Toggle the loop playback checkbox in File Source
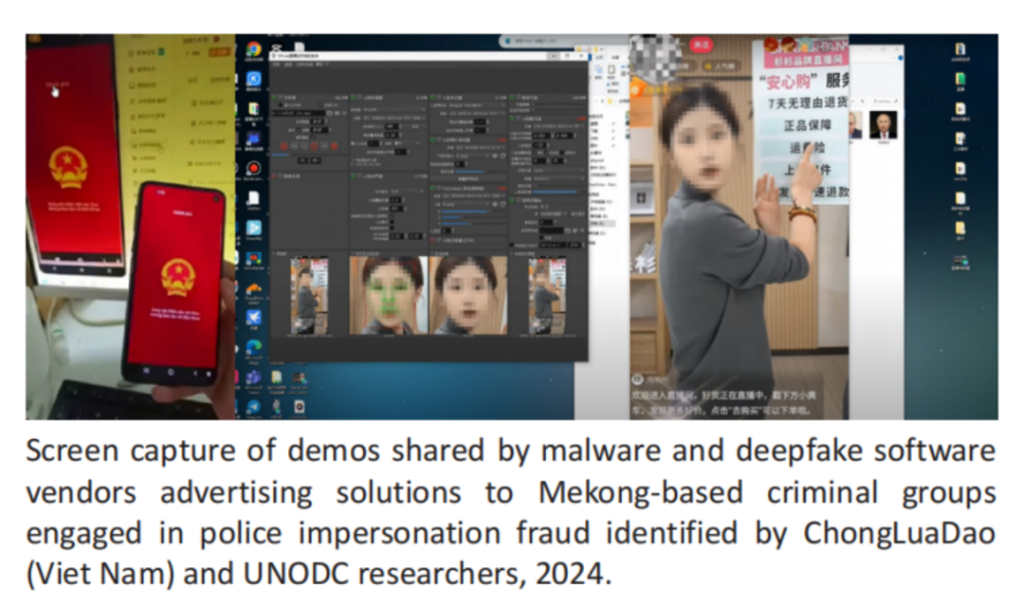 [x=312, y=138]
